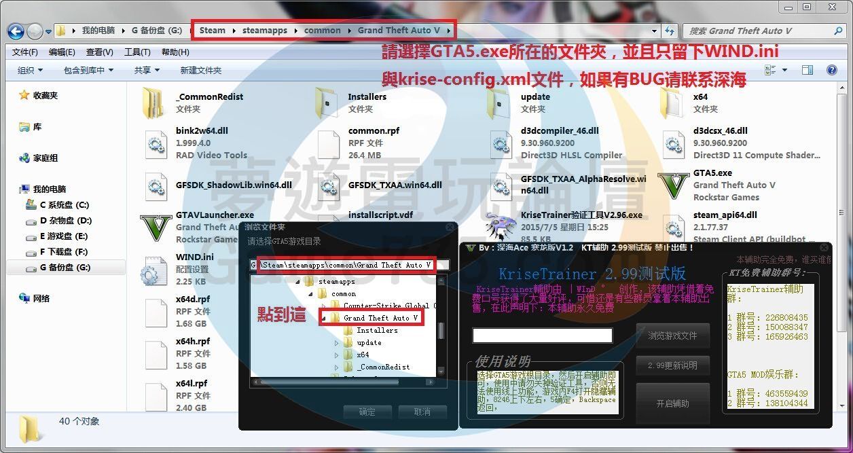The image size is (853, 453).
Task: Open the GTA5.exe application icon
Action: 673,185
